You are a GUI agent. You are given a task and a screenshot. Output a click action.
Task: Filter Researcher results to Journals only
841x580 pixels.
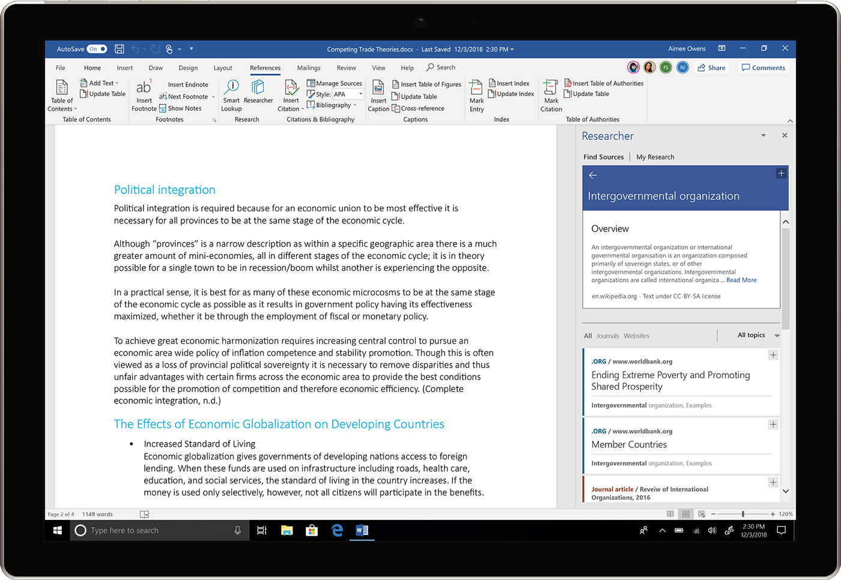(x=607, y=336)
